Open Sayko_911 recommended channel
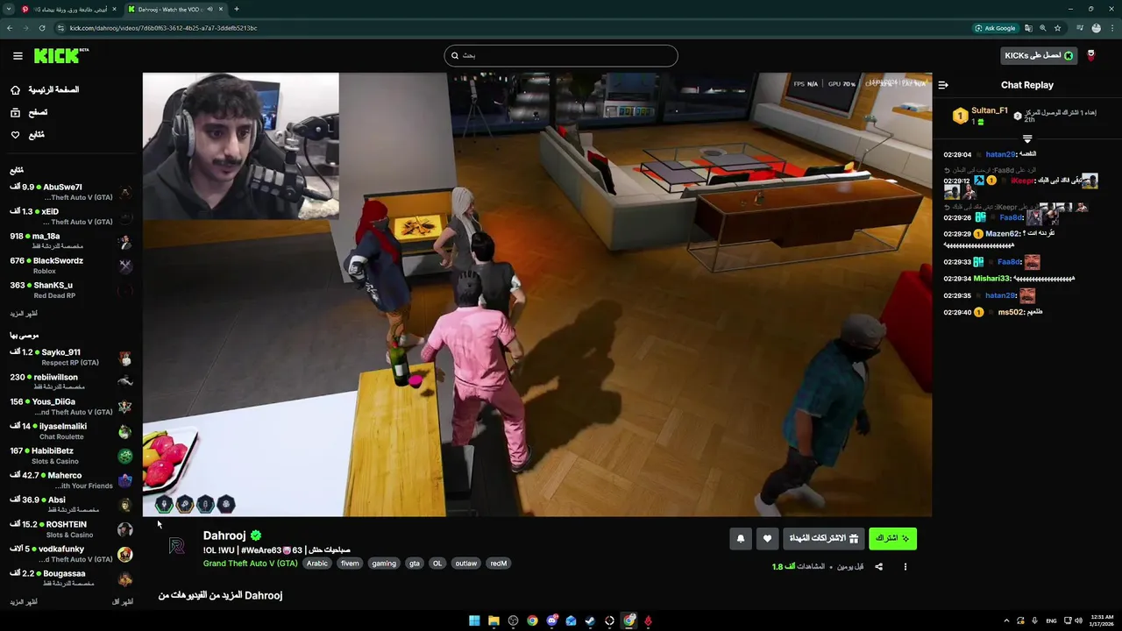The height and width of the screenshot is (631, 1122). [x=71, y=358]
